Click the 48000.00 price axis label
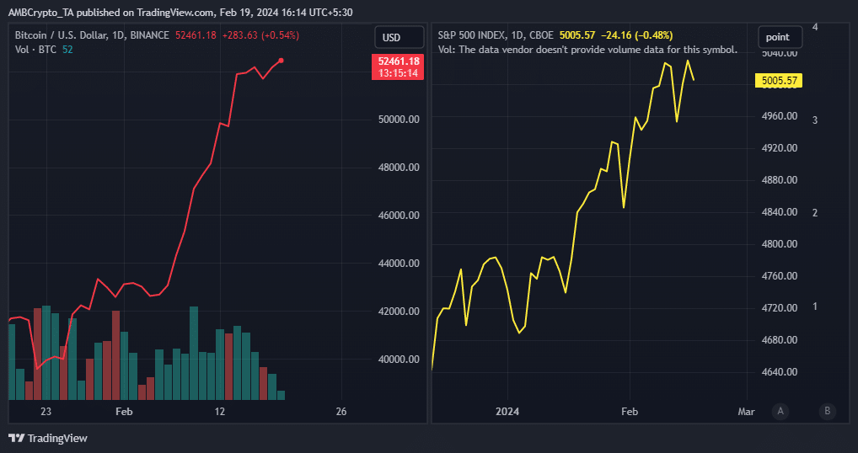This screenshot has height=453, width=858. [399, 168]
